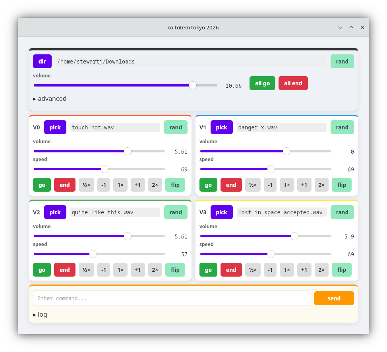This screenshot has height=352, width=387.
Task: Click the lost_in_space_accepted.wav filename field
Action: click(282, 212)
